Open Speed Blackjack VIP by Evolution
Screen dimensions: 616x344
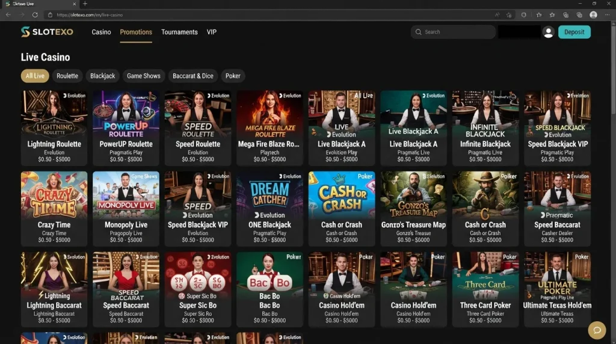click(x=198, y=209)
